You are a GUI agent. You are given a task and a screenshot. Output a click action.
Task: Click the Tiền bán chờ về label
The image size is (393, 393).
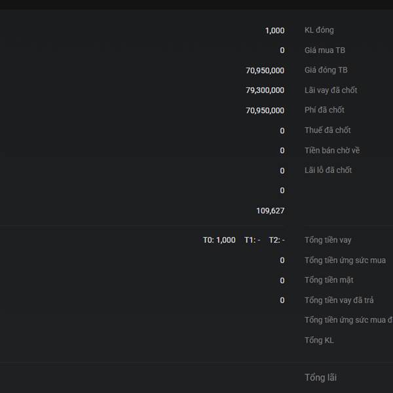point(332,150)
